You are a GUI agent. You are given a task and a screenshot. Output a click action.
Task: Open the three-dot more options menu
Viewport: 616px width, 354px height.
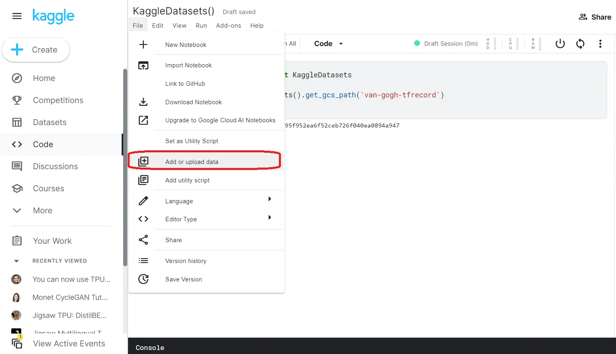click(x=600, y=44)
